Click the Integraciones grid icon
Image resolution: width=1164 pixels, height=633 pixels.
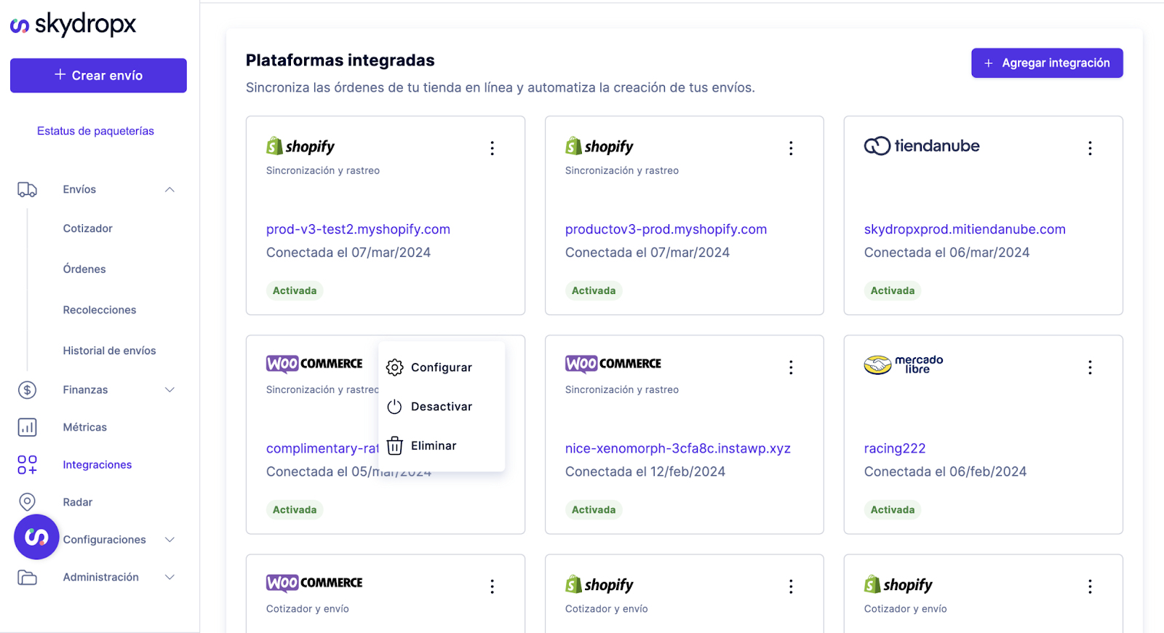[x=27, y=465]
